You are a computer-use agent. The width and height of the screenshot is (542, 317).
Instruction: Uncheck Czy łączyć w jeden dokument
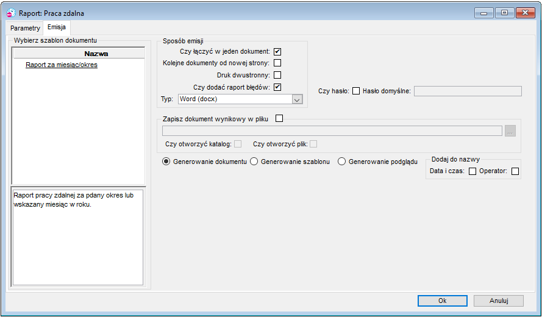click(x=277, y=52)
